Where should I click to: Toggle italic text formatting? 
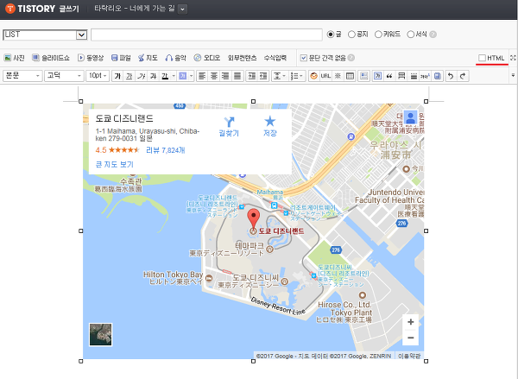[142, 76]
